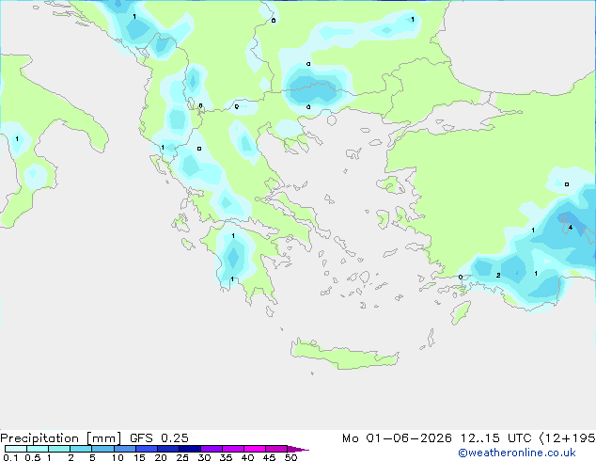This screenshot has width=596, height=461.
Task: Select the 40–45 mm magenta legend swatch
Action: (x=255, y=449)
